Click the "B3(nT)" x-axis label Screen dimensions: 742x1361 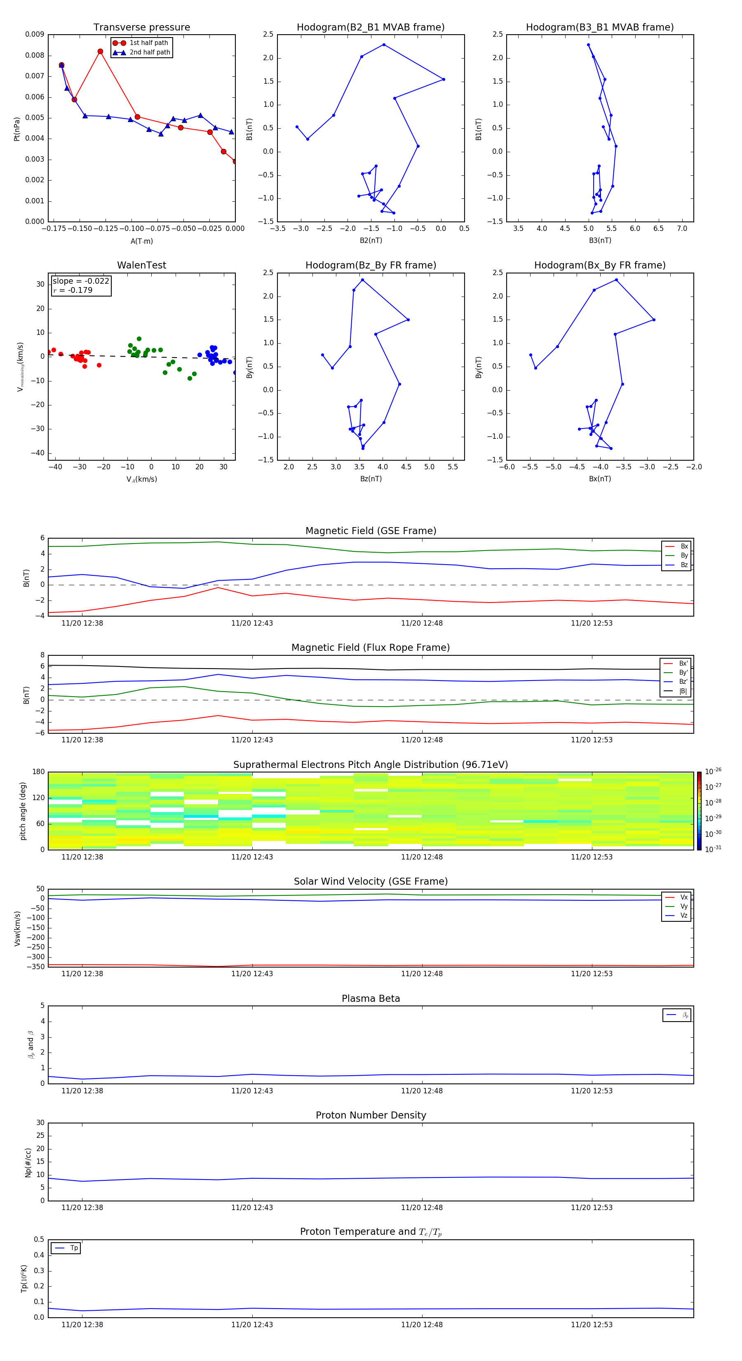[600, 240]
